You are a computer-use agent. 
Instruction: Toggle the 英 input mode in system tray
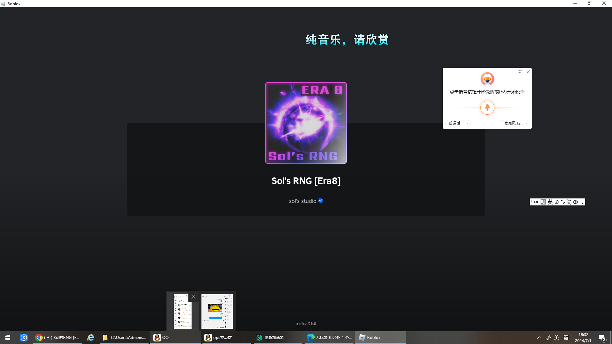(557, 338)
